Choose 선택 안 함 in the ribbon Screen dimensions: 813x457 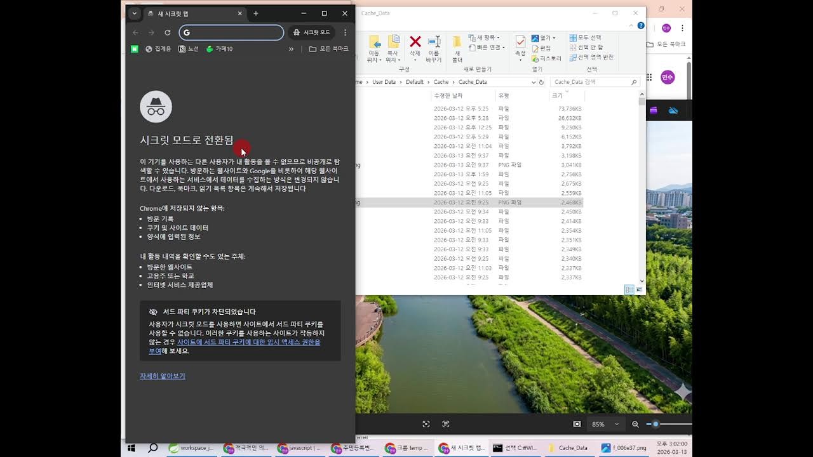(587, 48)
